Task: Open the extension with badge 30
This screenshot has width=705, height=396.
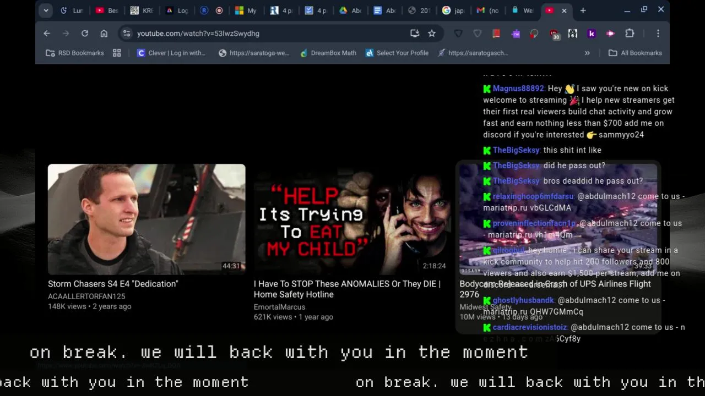Action: tap(554, 34)
